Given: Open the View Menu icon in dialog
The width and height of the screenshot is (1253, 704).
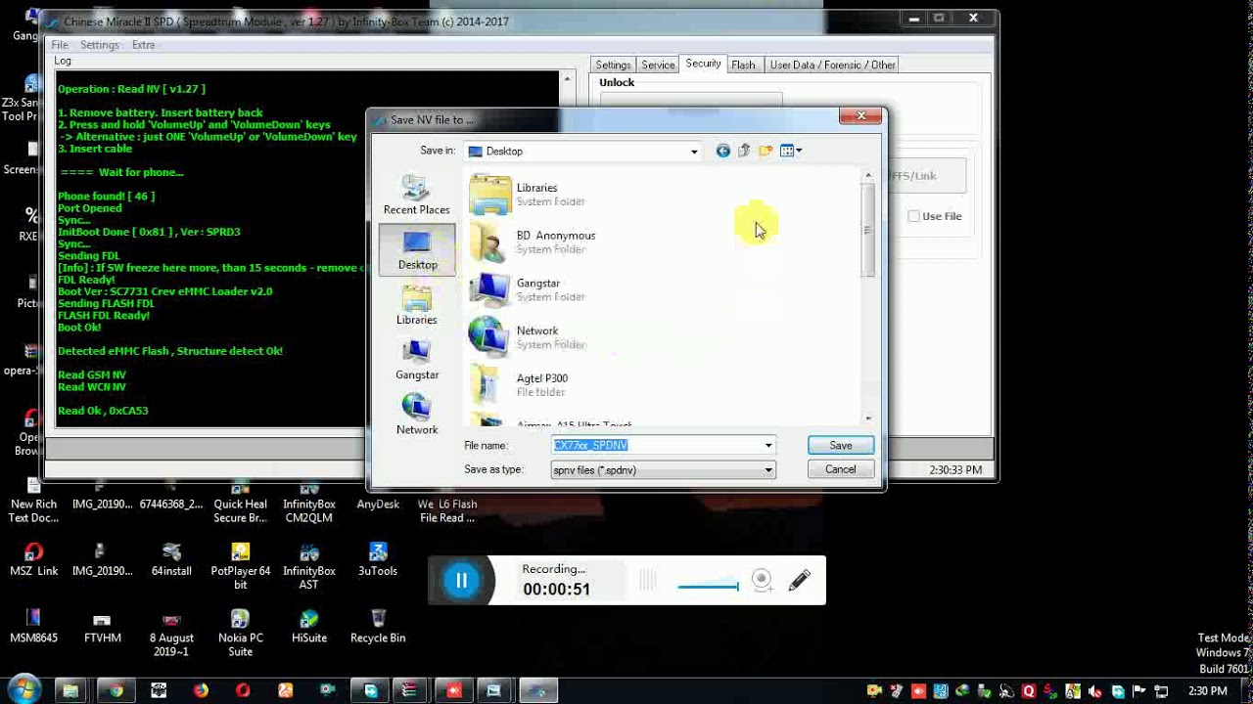Looking at the screenshot, I should (x=791, y=151).
